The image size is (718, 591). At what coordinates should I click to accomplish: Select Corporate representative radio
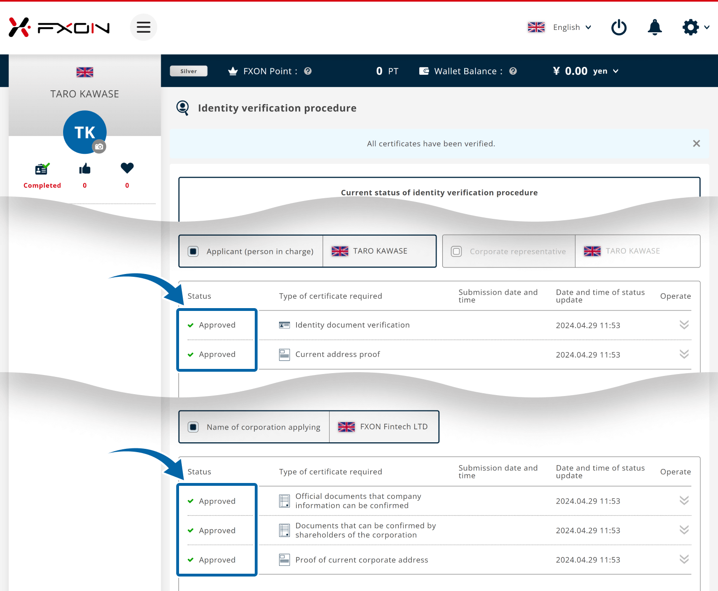click(x=456, y=251)
